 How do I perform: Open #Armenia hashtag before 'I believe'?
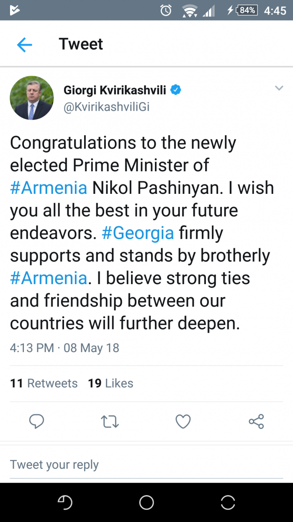pyautogui.click(x=49, y=279)
